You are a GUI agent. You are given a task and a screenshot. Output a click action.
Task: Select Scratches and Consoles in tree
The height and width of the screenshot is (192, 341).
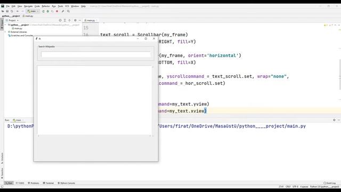point(21,35)
